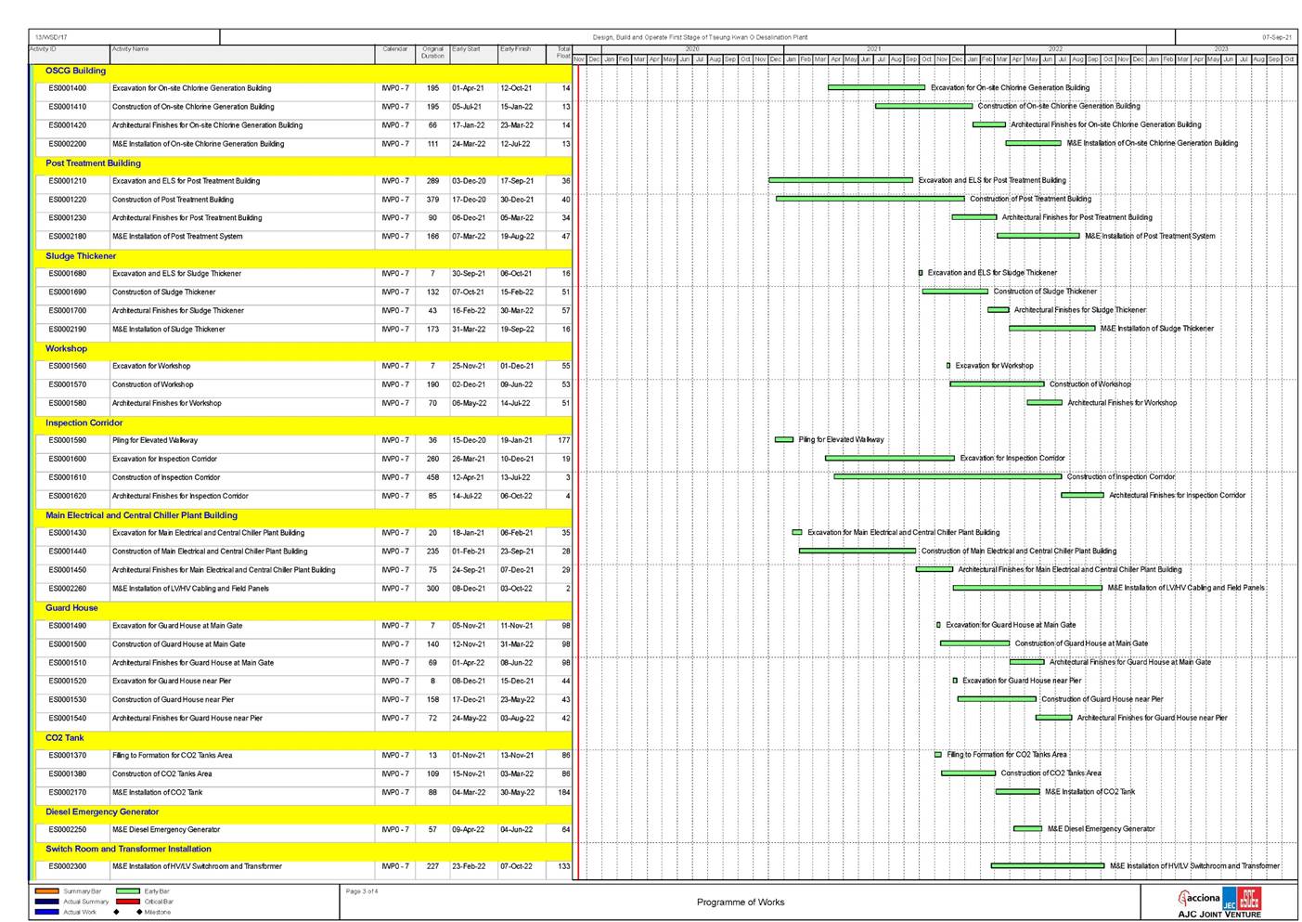Select the Sludge Thickener group header
1302x922 pixels.
(x=81, y=256)
